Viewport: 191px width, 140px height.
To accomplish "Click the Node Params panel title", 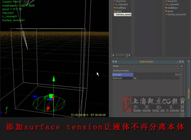I will 146,62.
